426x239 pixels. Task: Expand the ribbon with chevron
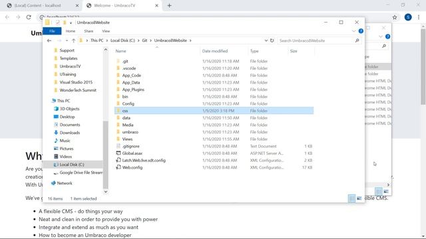[353, 31]
